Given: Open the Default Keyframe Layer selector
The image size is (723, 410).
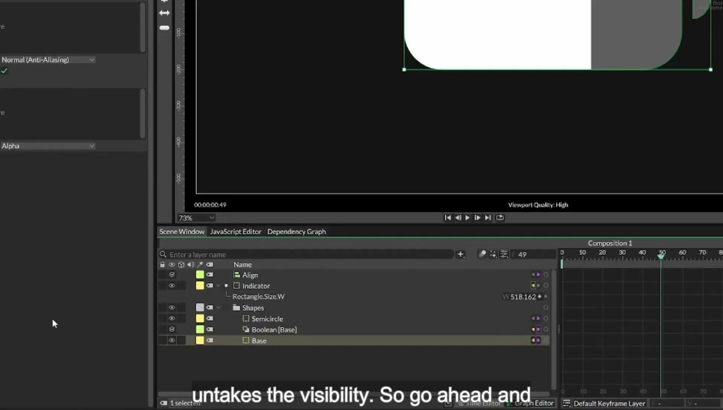Looking at the screenshot, I should coord(604,403).
